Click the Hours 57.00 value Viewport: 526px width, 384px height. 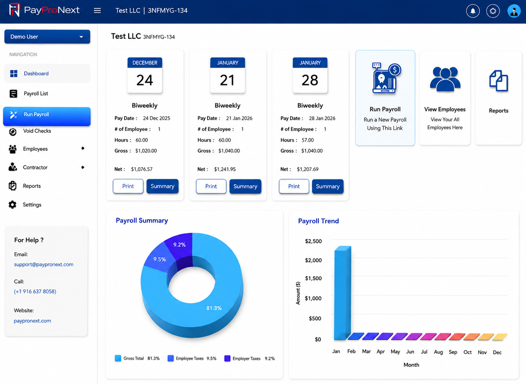(x=308, y=140)
